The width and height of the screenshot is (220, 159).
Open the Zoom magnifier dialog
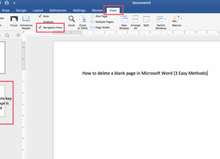coord(71,21)
